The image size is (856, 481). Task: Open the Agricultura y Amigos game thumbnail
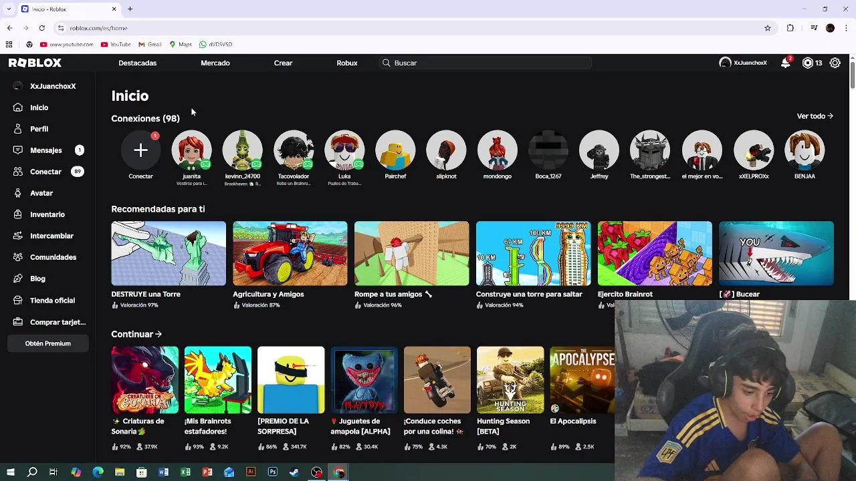point(290,253)
